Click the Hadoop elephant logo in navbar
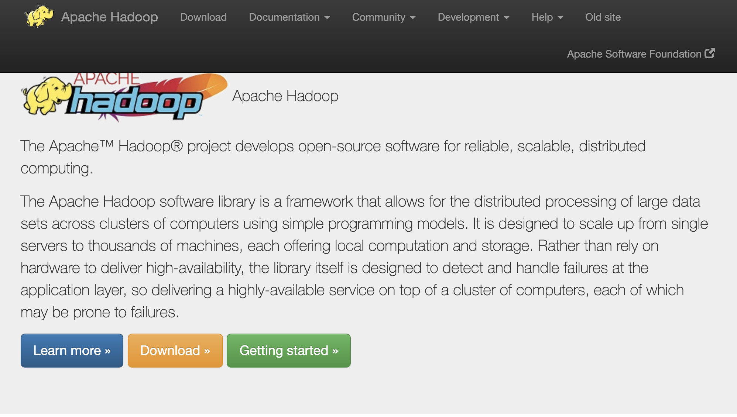Screen dimensions: 737x417 tap(39, 16)
